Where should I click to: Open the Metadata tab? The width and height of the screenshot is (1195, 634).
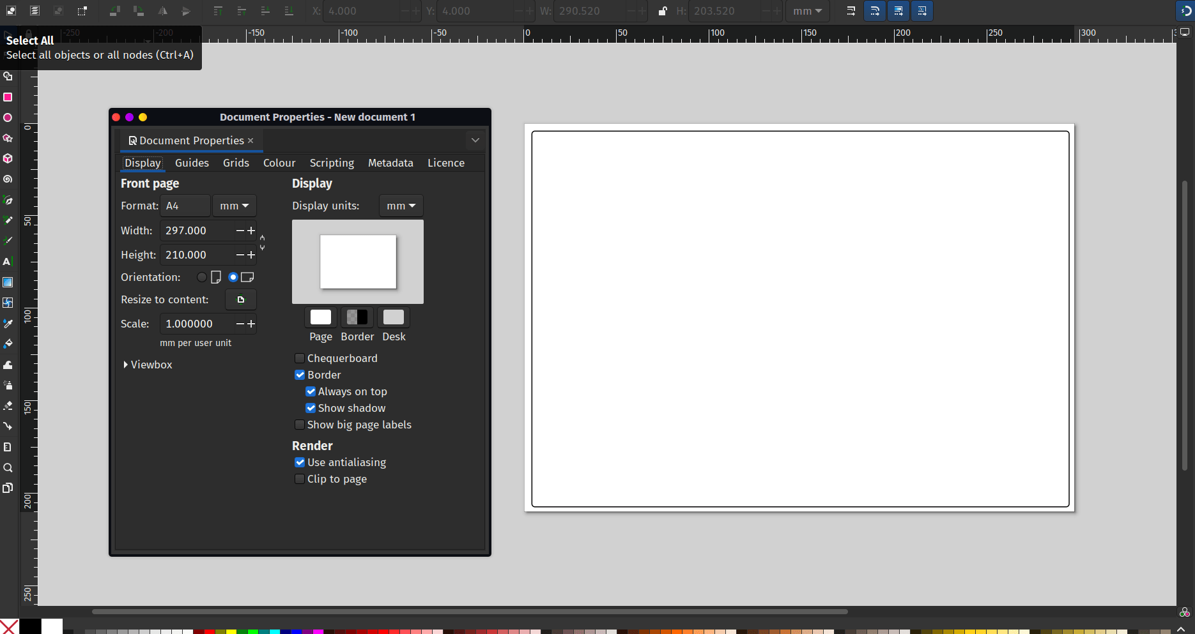pos(390,163)
